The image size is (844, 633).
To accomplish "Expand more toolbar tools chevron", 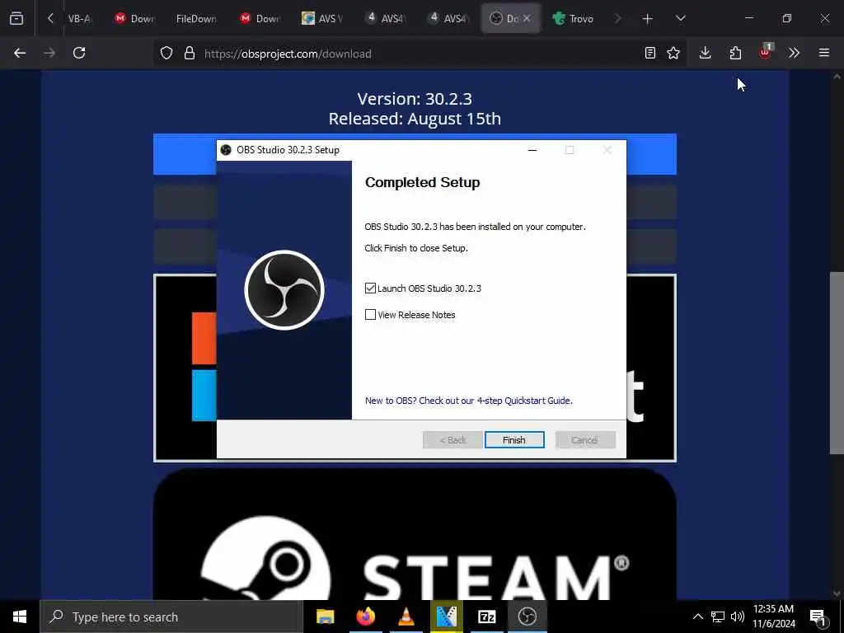I will pos(794,53).
